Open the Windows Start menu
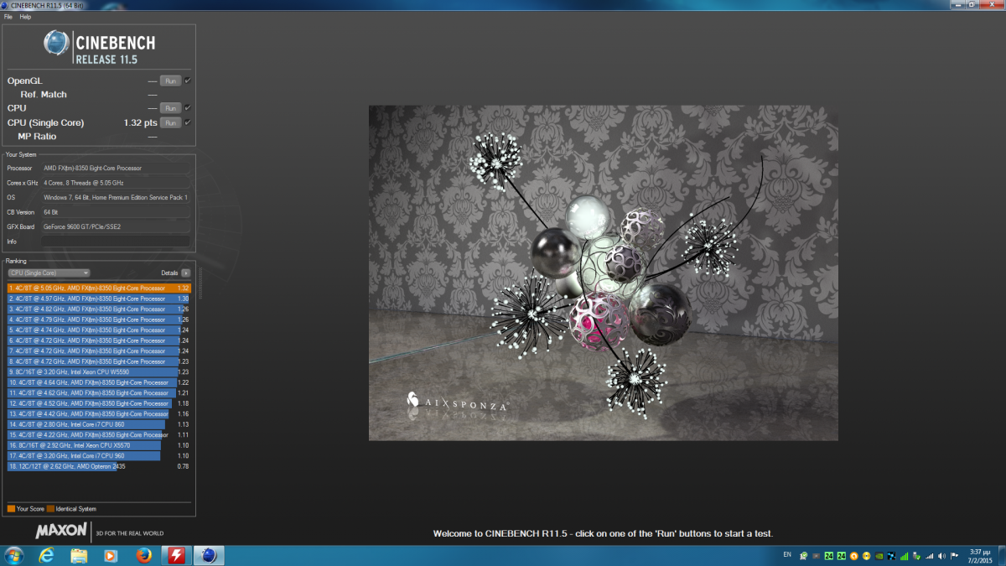Image resolution: width=1006 pixels, height=566 pixels. [14, 555]
